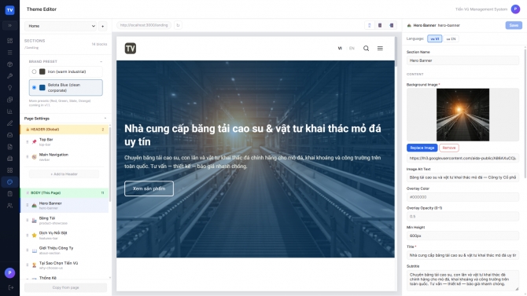Open the users icon in the sidebar
Viewport: 527px width, 296px height.
pyautogui.click(x=9, y=206)
